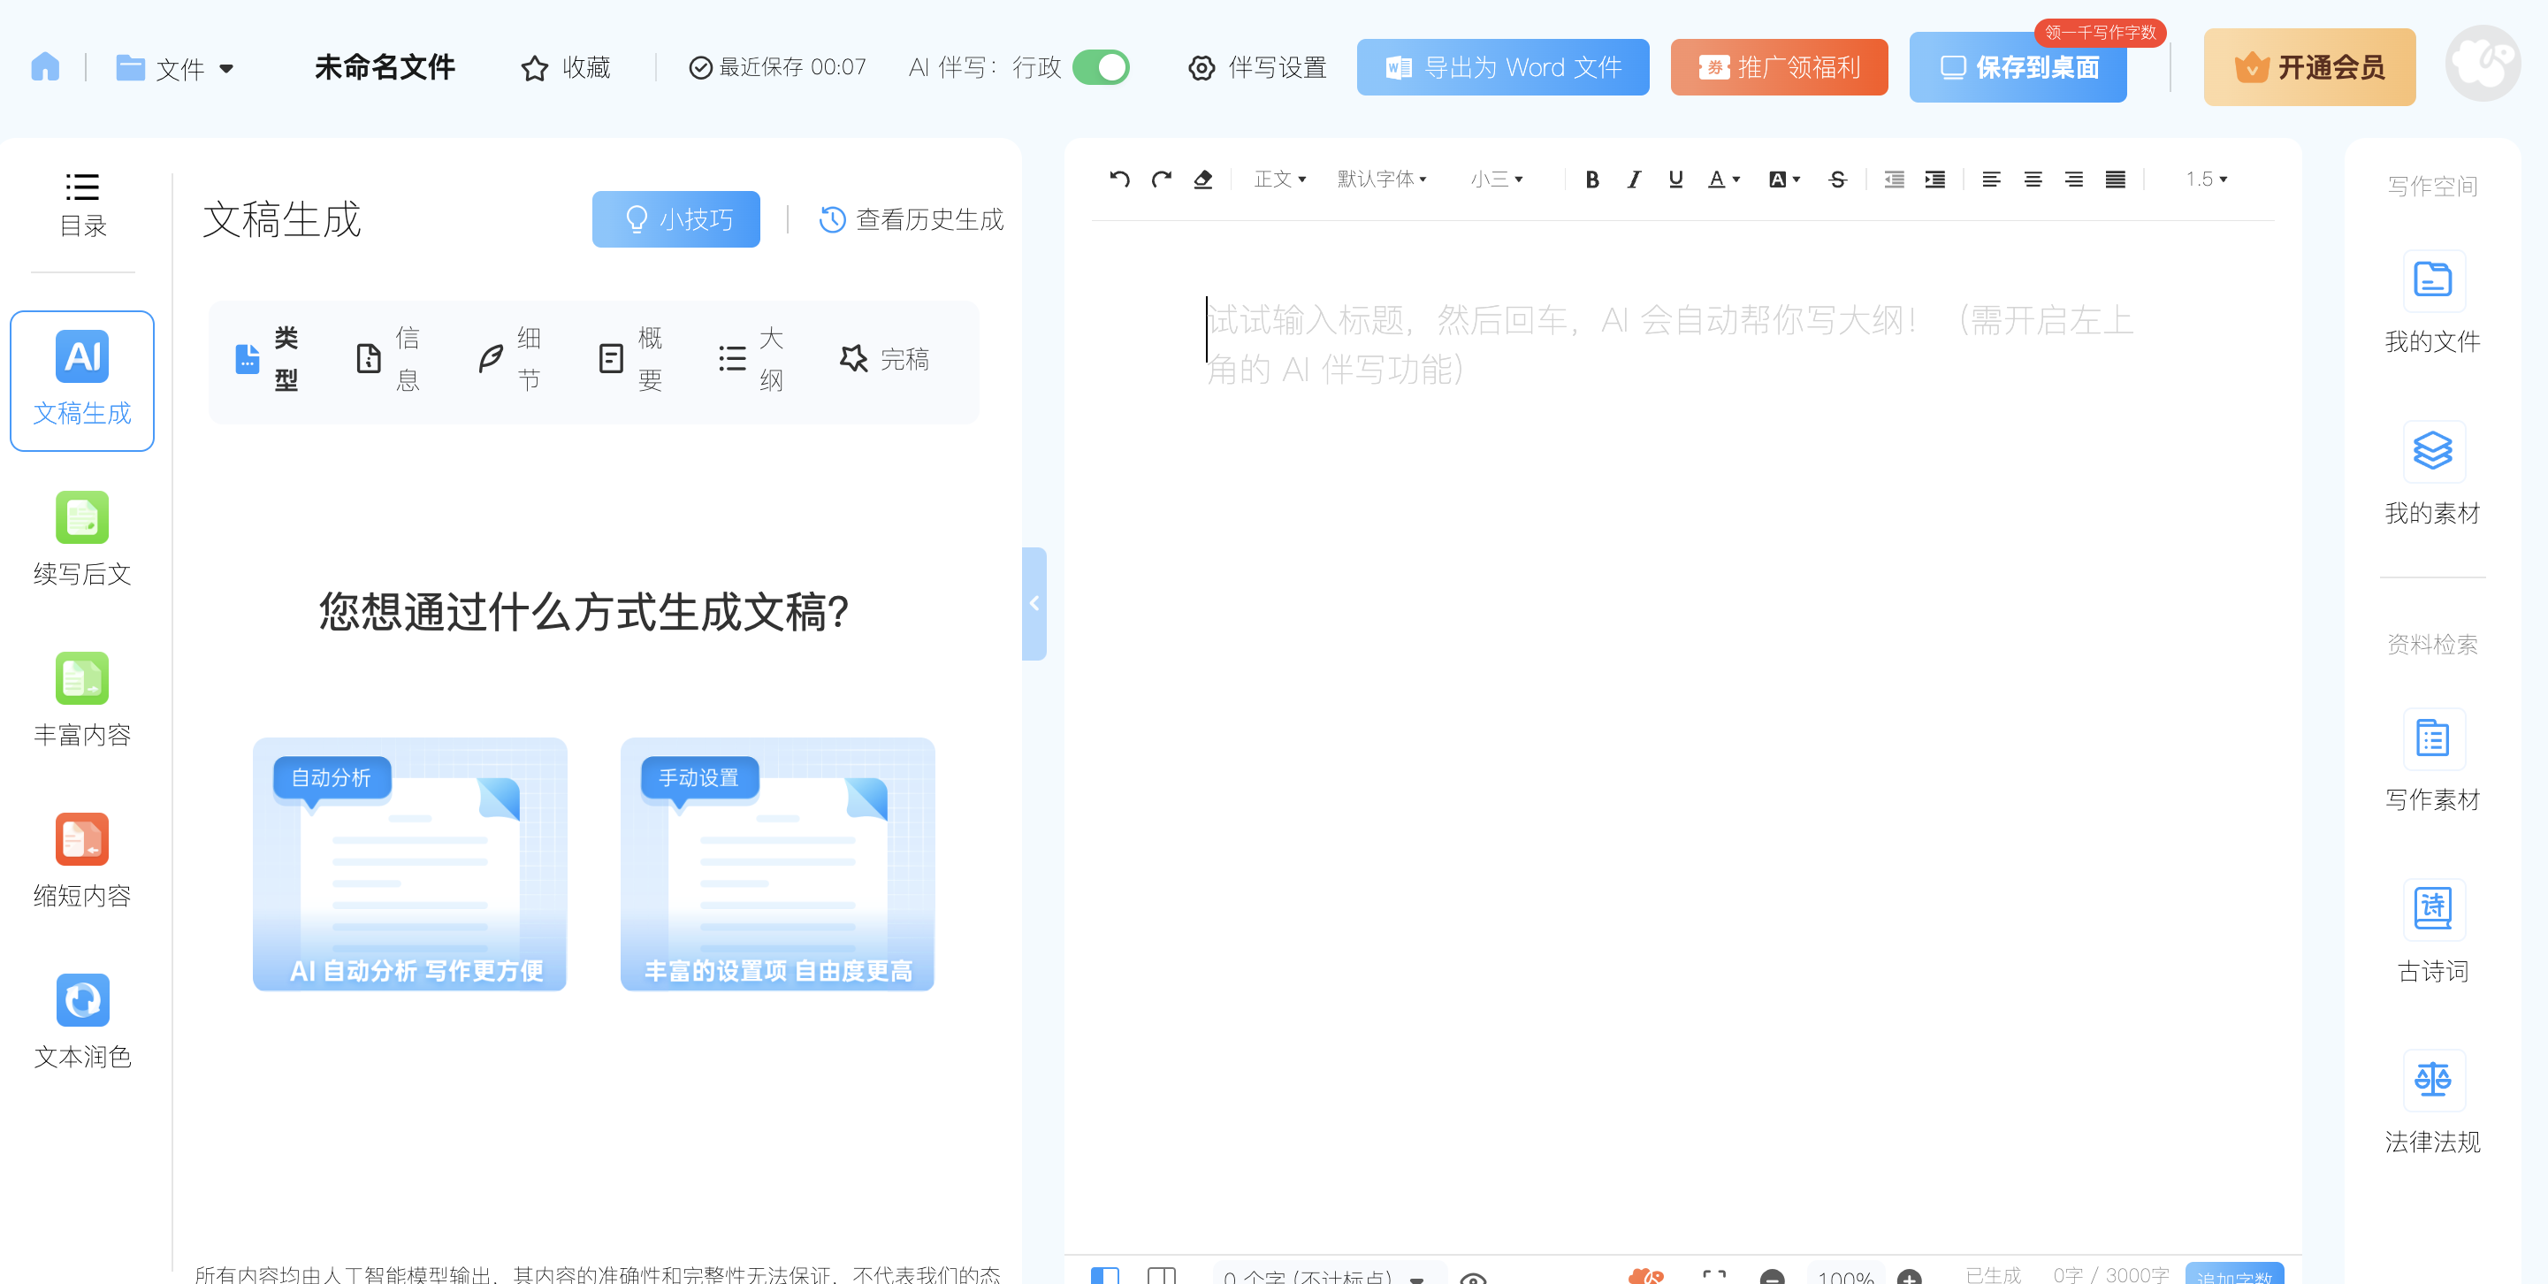This screenshot has height=1284, width=2548.
Task: Open the 小技巧 tips button
Action: point(675,218)
